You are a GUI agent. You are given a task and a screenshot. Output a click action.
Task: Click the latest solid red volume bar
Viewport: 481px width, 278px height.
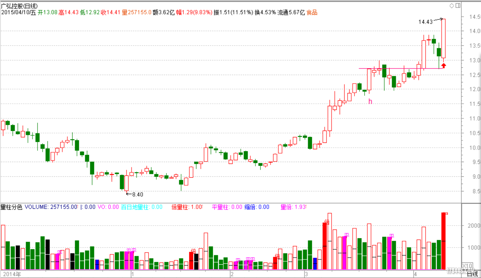point(443,241)
